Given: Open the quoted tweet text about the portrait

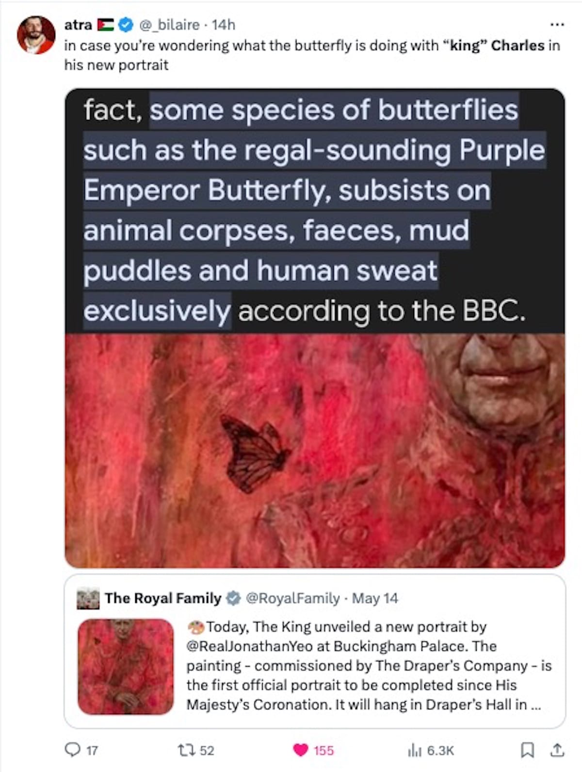Looking at the screenshot, I should [x=369, y=666].
